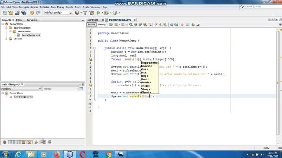282x158 pixels.
Task: Open the Debug menu
Action: tap(61, 7)
